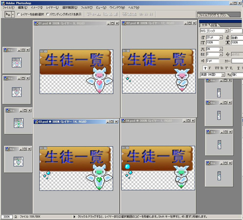Click the ファイル: 18K/88K status text

(x=30, y=217)
